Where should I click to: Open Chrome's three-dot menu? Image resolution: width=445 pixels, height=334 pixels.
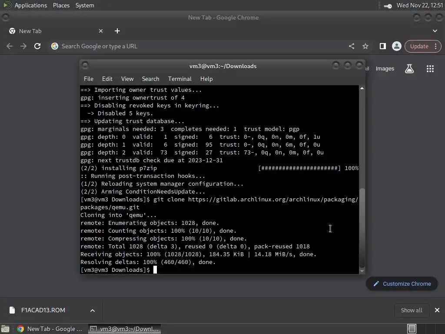click(x=435, y=46)
